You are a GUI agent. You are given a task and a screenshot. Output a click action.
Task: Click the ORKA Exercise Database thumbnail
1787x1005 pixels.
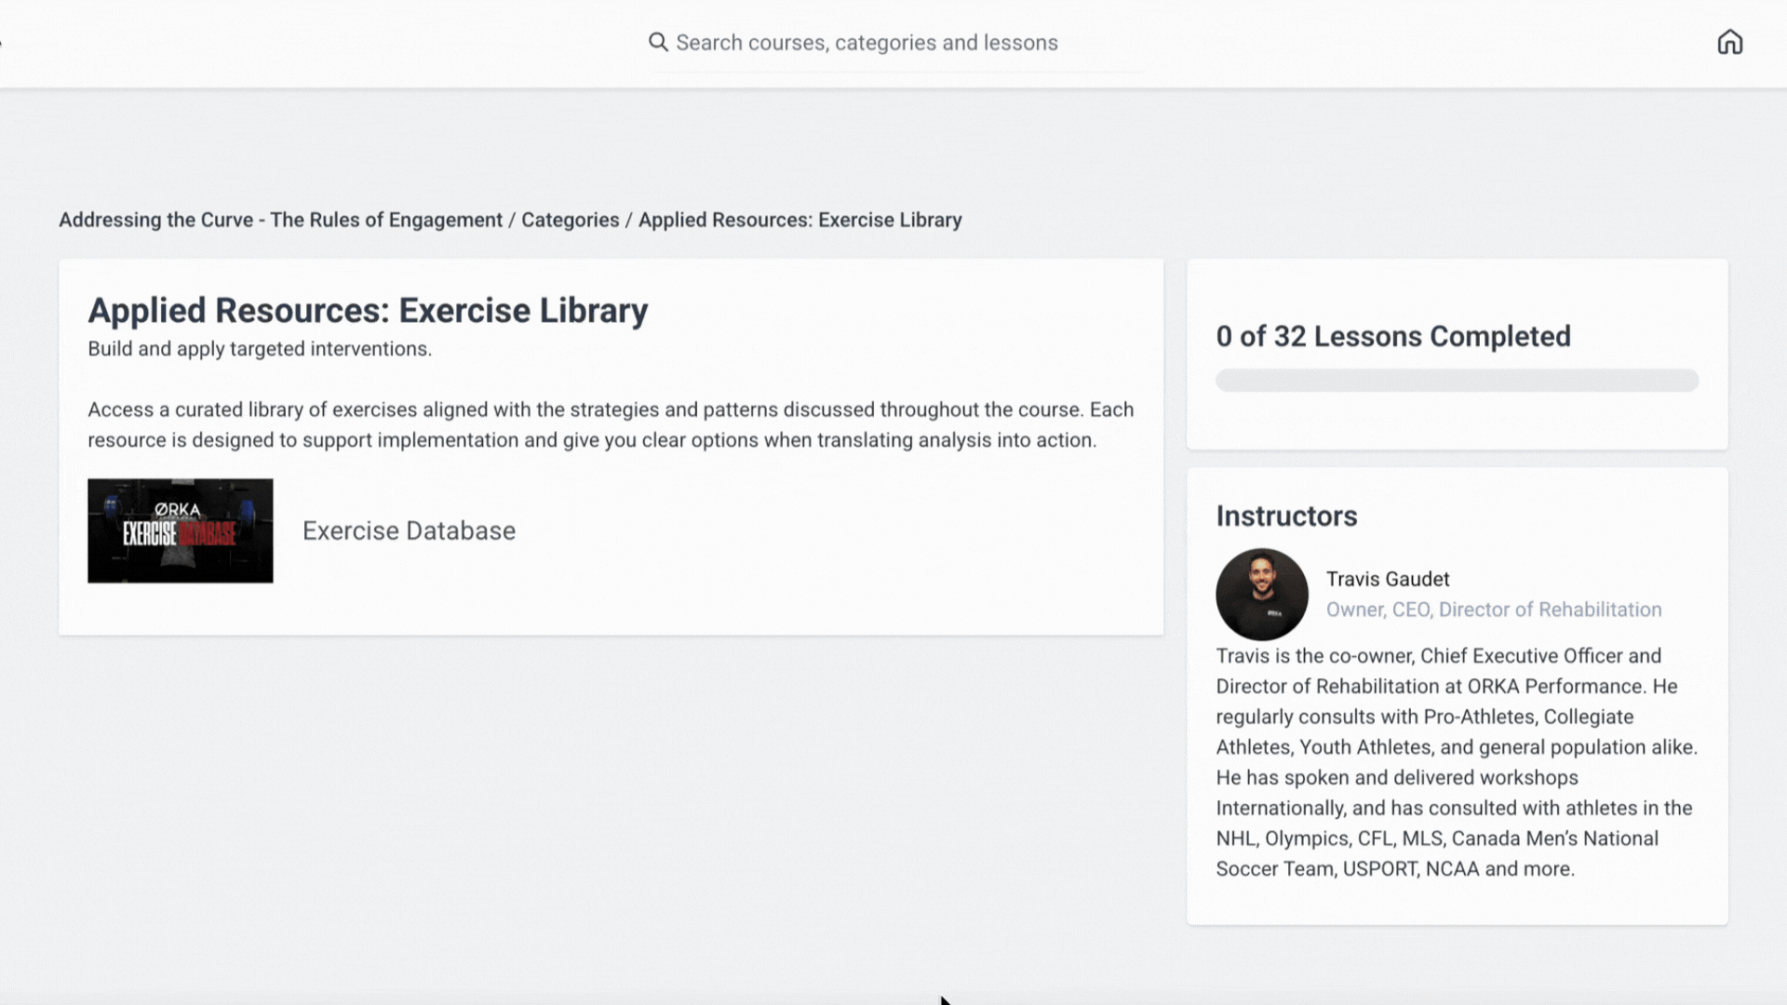pos(181,530)
